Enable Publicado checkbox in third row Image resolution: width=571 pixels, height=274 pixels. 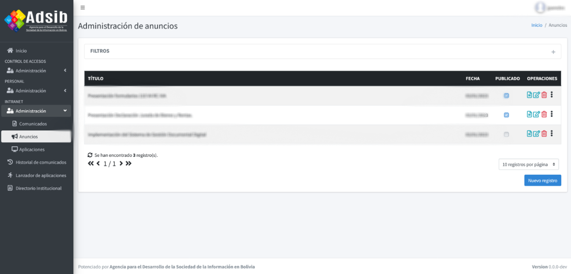(x=506, y=134)
